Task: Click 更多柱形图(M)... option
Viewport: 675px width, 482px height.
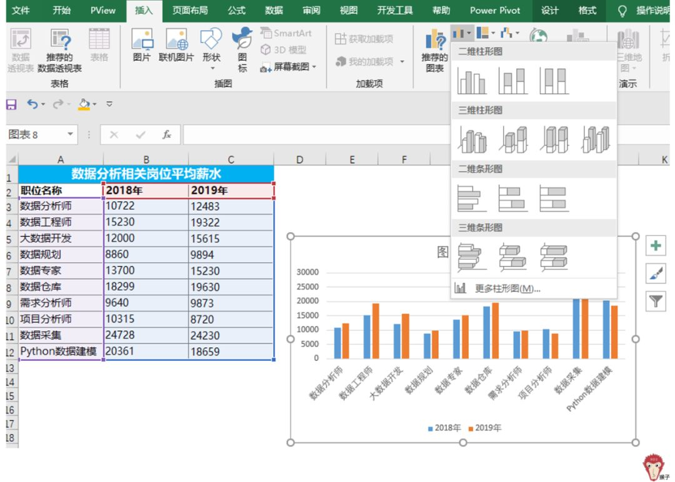Action: pyautogui.click(x=507, y=288)
